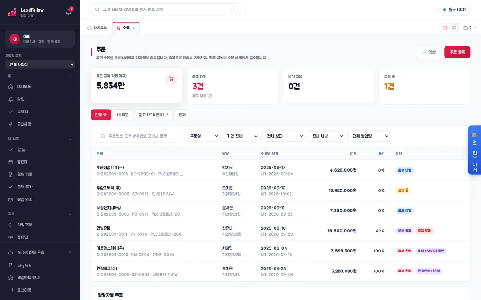This screenshot has width=481, height=300.
Task: Open 알림 in the sidebar
Action: pos(40,99)
